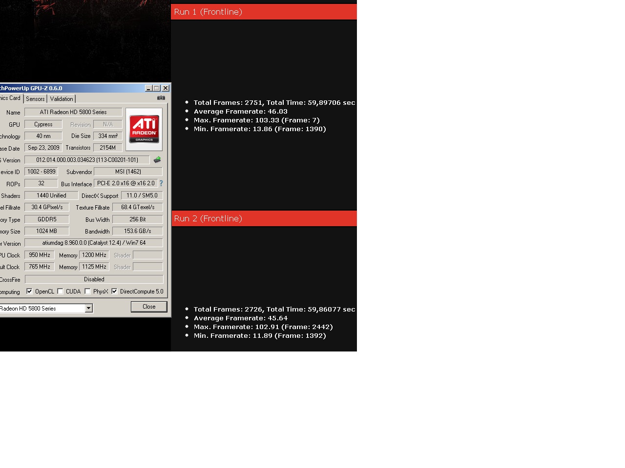
Task: Click the BIOS save chip icon
Action: tap(157, 160)
